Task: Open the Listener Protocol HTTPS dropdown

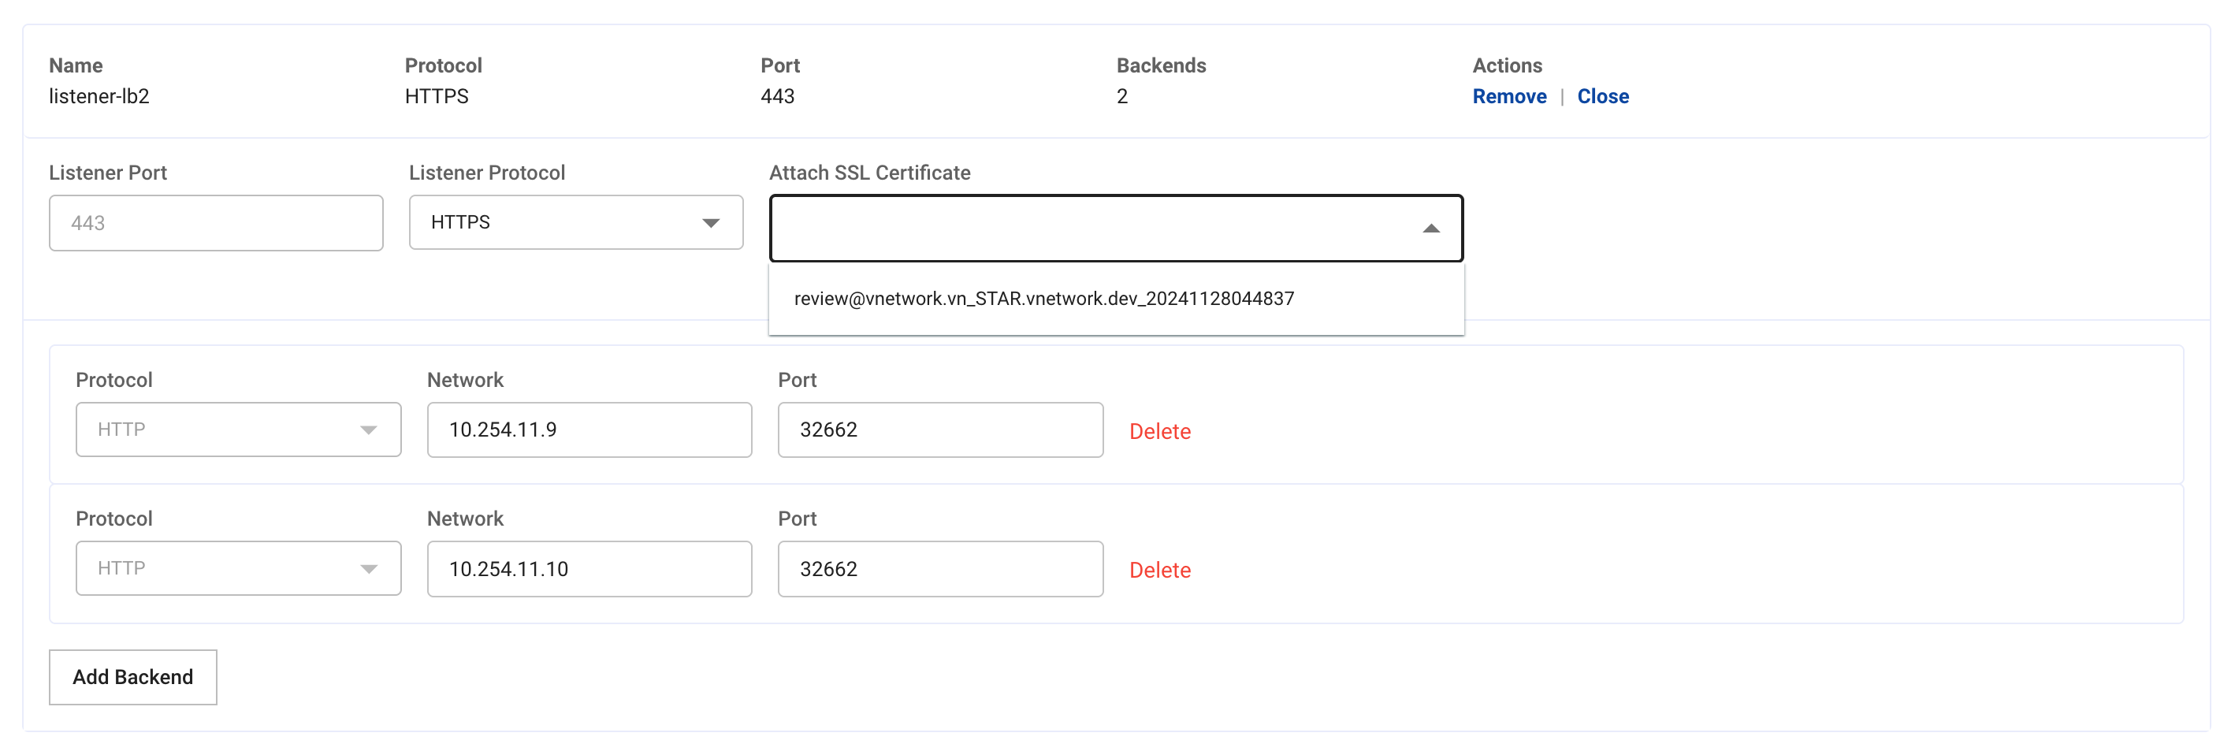Action: tap(576, 222)
